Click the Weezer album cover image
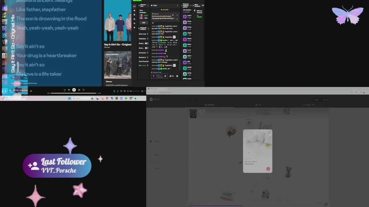The width and height of the screenshot is (369, 207). tap(118, 21)
